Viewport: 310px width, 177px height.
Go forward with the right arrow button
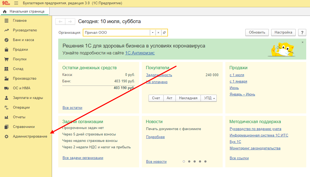tap(70, 21)
